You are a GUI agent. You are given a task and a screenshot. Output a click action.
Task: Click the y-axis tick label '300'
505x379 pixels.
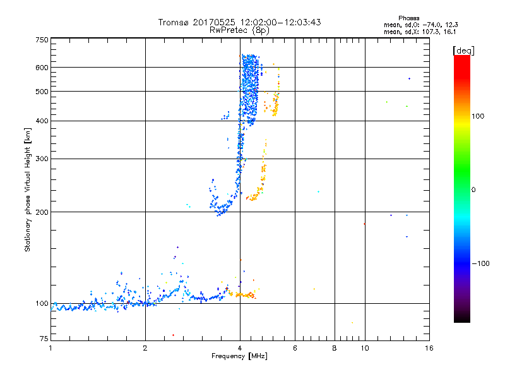pyautogui.click(x=42, y=159)
